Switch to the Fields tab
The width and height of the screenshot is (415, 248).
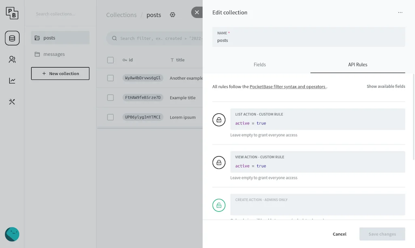tap(259, 64)
